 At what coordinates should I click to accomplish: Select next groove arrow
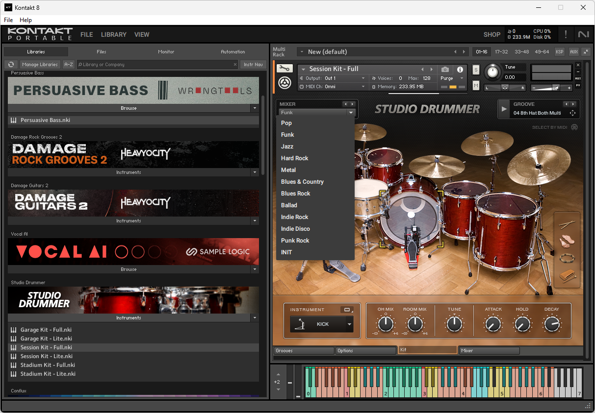pos(572,104)
